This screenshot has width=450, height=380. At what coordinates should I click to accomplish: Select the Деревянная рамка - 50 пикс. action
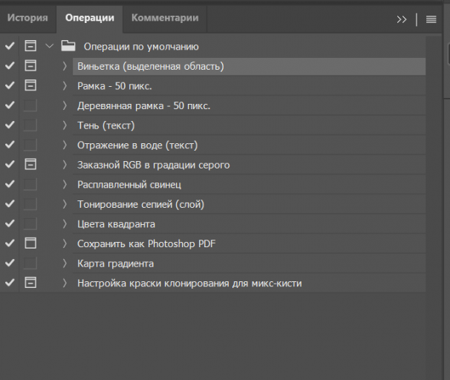[x=249, y=106]
